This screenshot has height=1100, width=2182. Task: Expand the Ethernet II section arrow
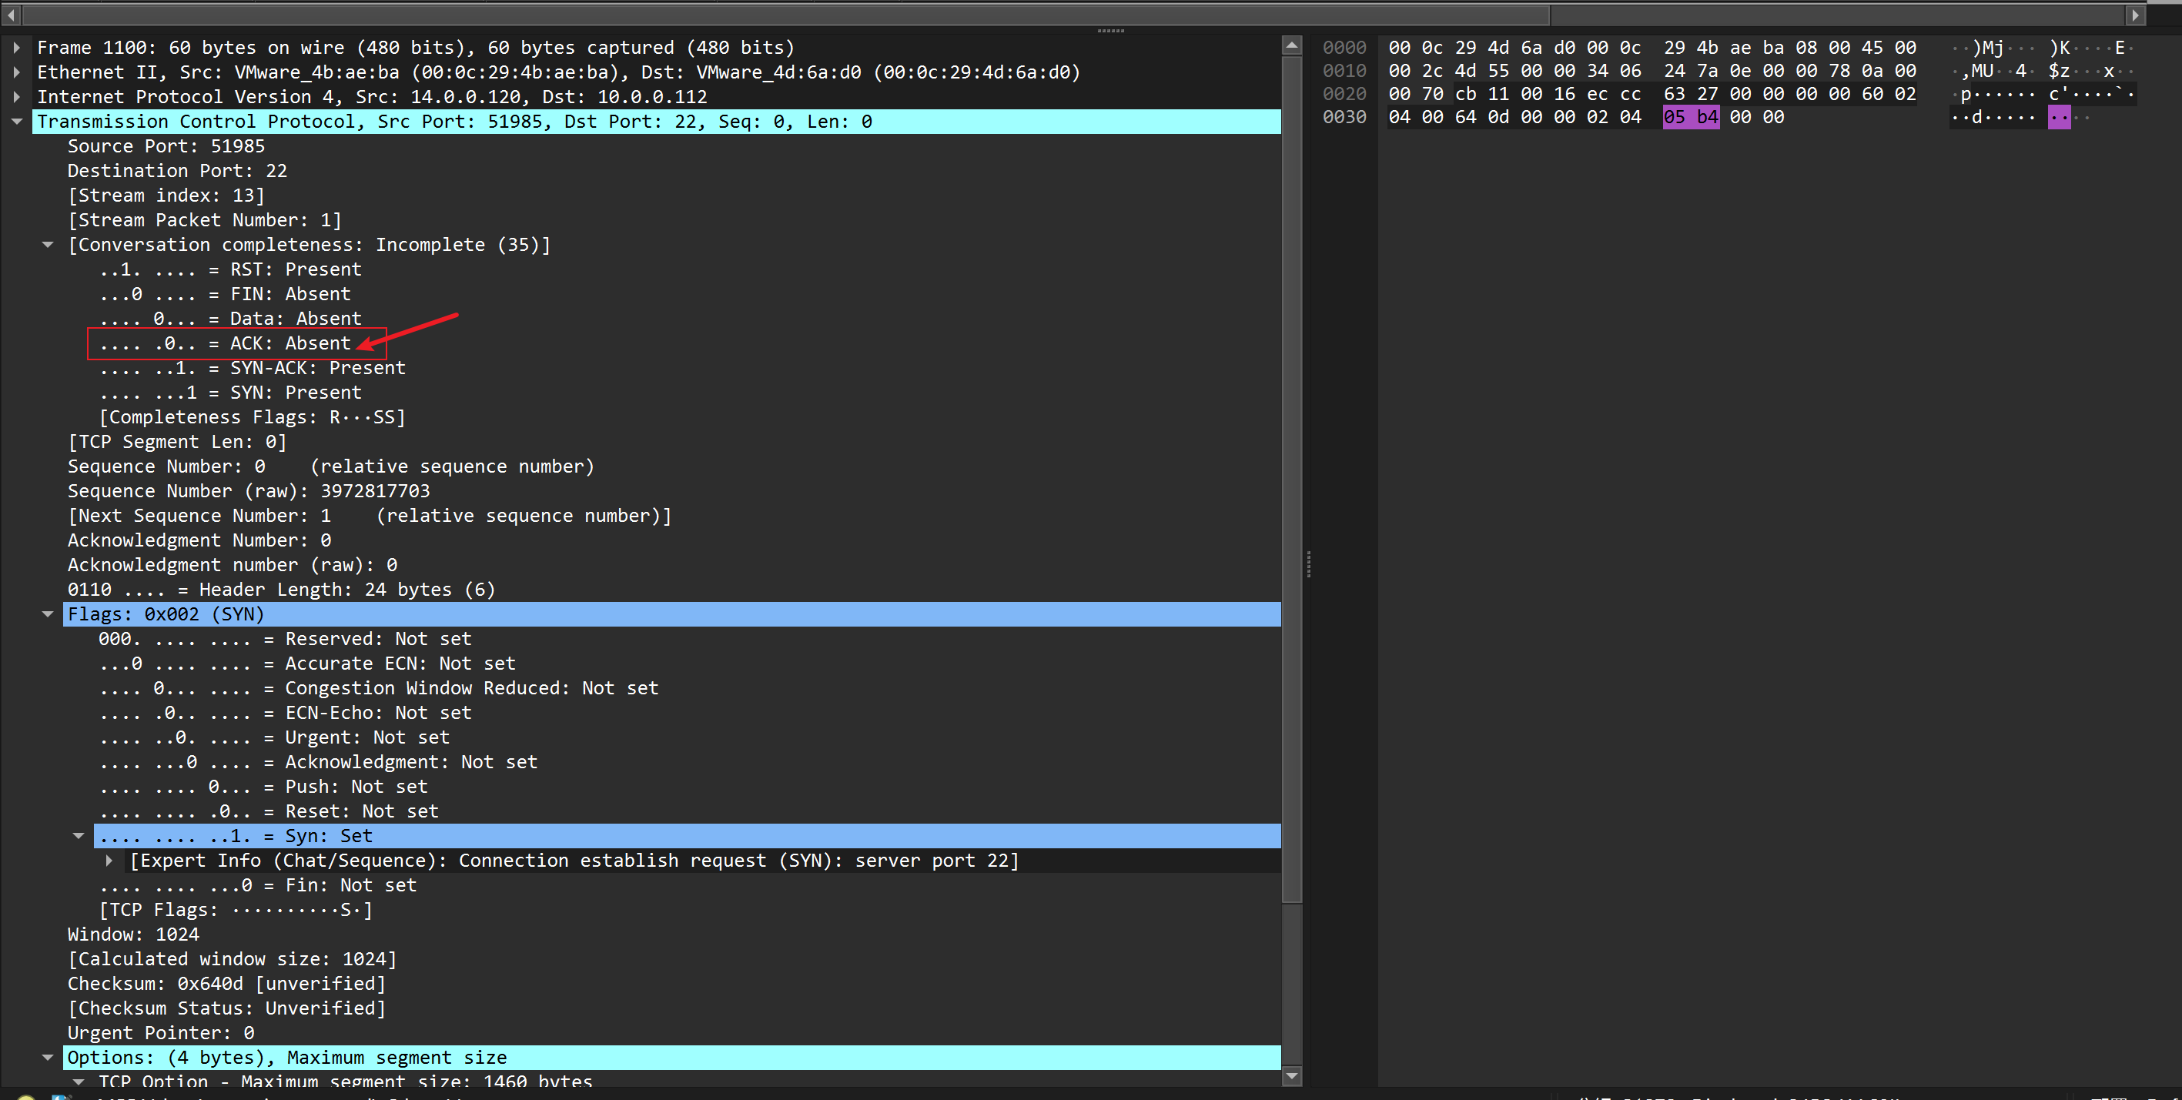(x=17, y=73)
